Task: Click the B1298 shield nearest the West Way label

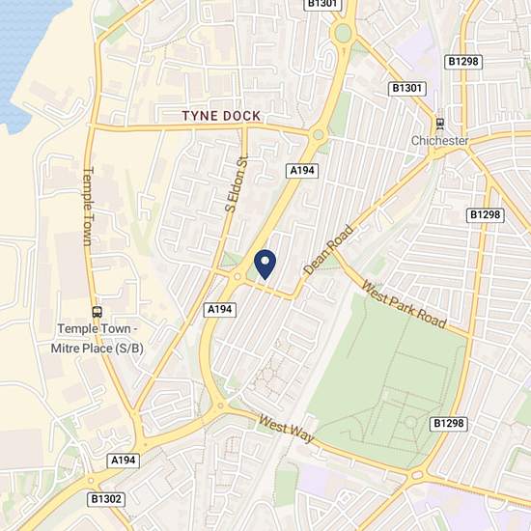Action: [x=449, y=424]
